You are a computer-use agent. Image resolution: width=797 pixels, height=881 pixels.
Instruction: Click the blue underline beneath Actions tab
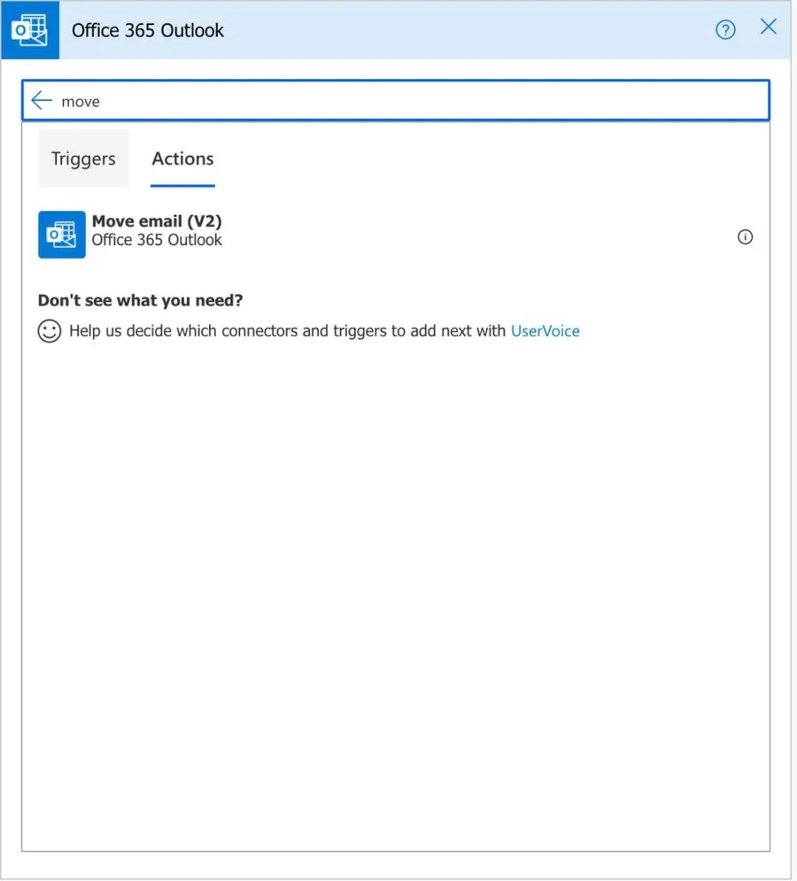pyautogui.click(x=182, y=185)
